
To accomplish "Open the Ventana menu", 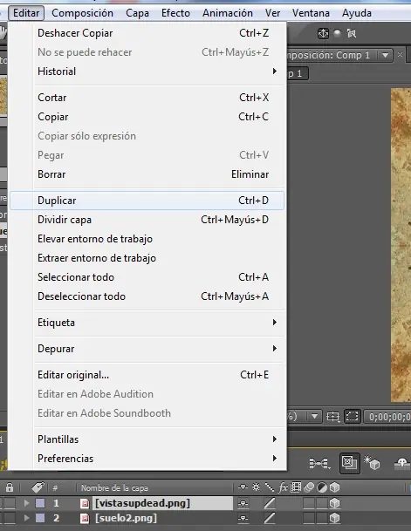I will 311,13.
